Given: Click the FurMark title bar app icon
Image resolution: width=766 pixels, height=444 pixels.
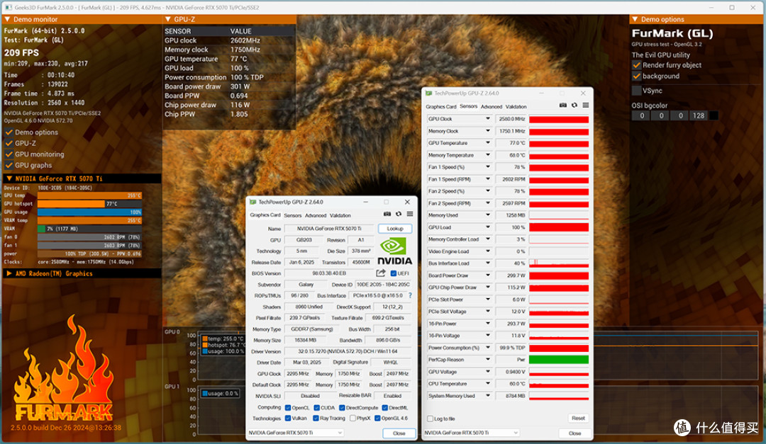Looking at the screenshot, I should pyautogui.click(x=9, y=7).
